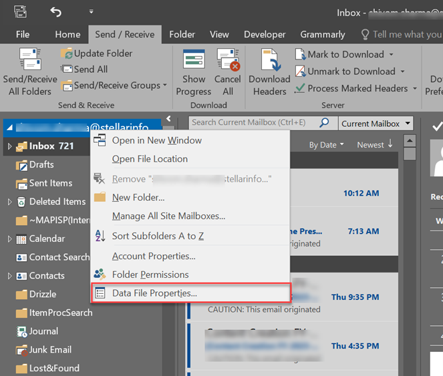The width and height of the screenshot is (443, 376).
Task: Open the Process Marked Headers dropdown arrow
Action: click(415, 88)
